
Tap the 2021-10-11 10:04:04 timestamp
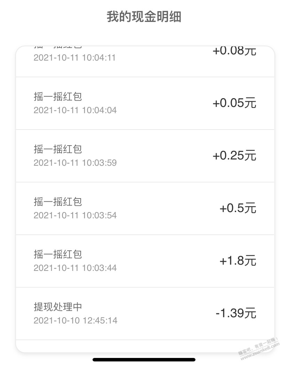click(75, 110)
